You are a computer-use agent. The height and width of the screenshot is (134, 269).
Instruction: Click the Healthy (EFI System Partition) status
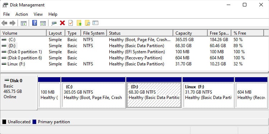137,52
